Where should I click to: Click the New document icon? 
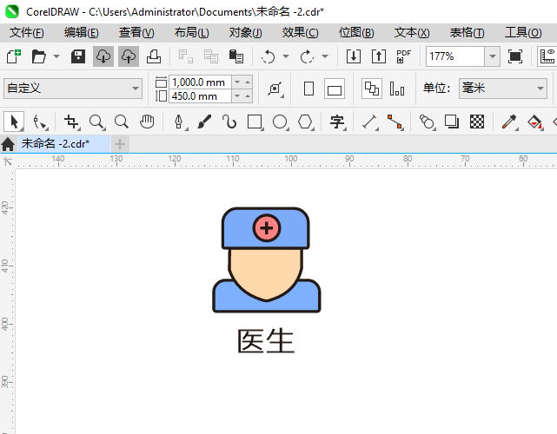[14, 56]
